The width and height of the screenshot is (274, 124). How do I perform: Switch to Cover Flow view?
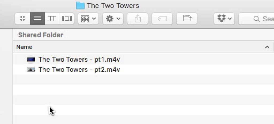[x=67, y=19]
